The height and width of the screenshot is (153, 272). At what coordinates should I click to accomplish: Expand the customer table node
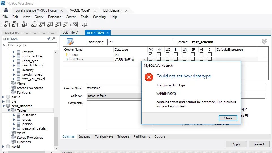coord(14,115)
